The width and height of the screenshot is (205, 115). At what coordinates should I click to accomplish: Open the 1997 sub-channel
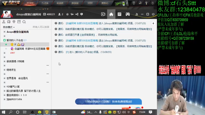pyautogui.click(x=12, y=53)
